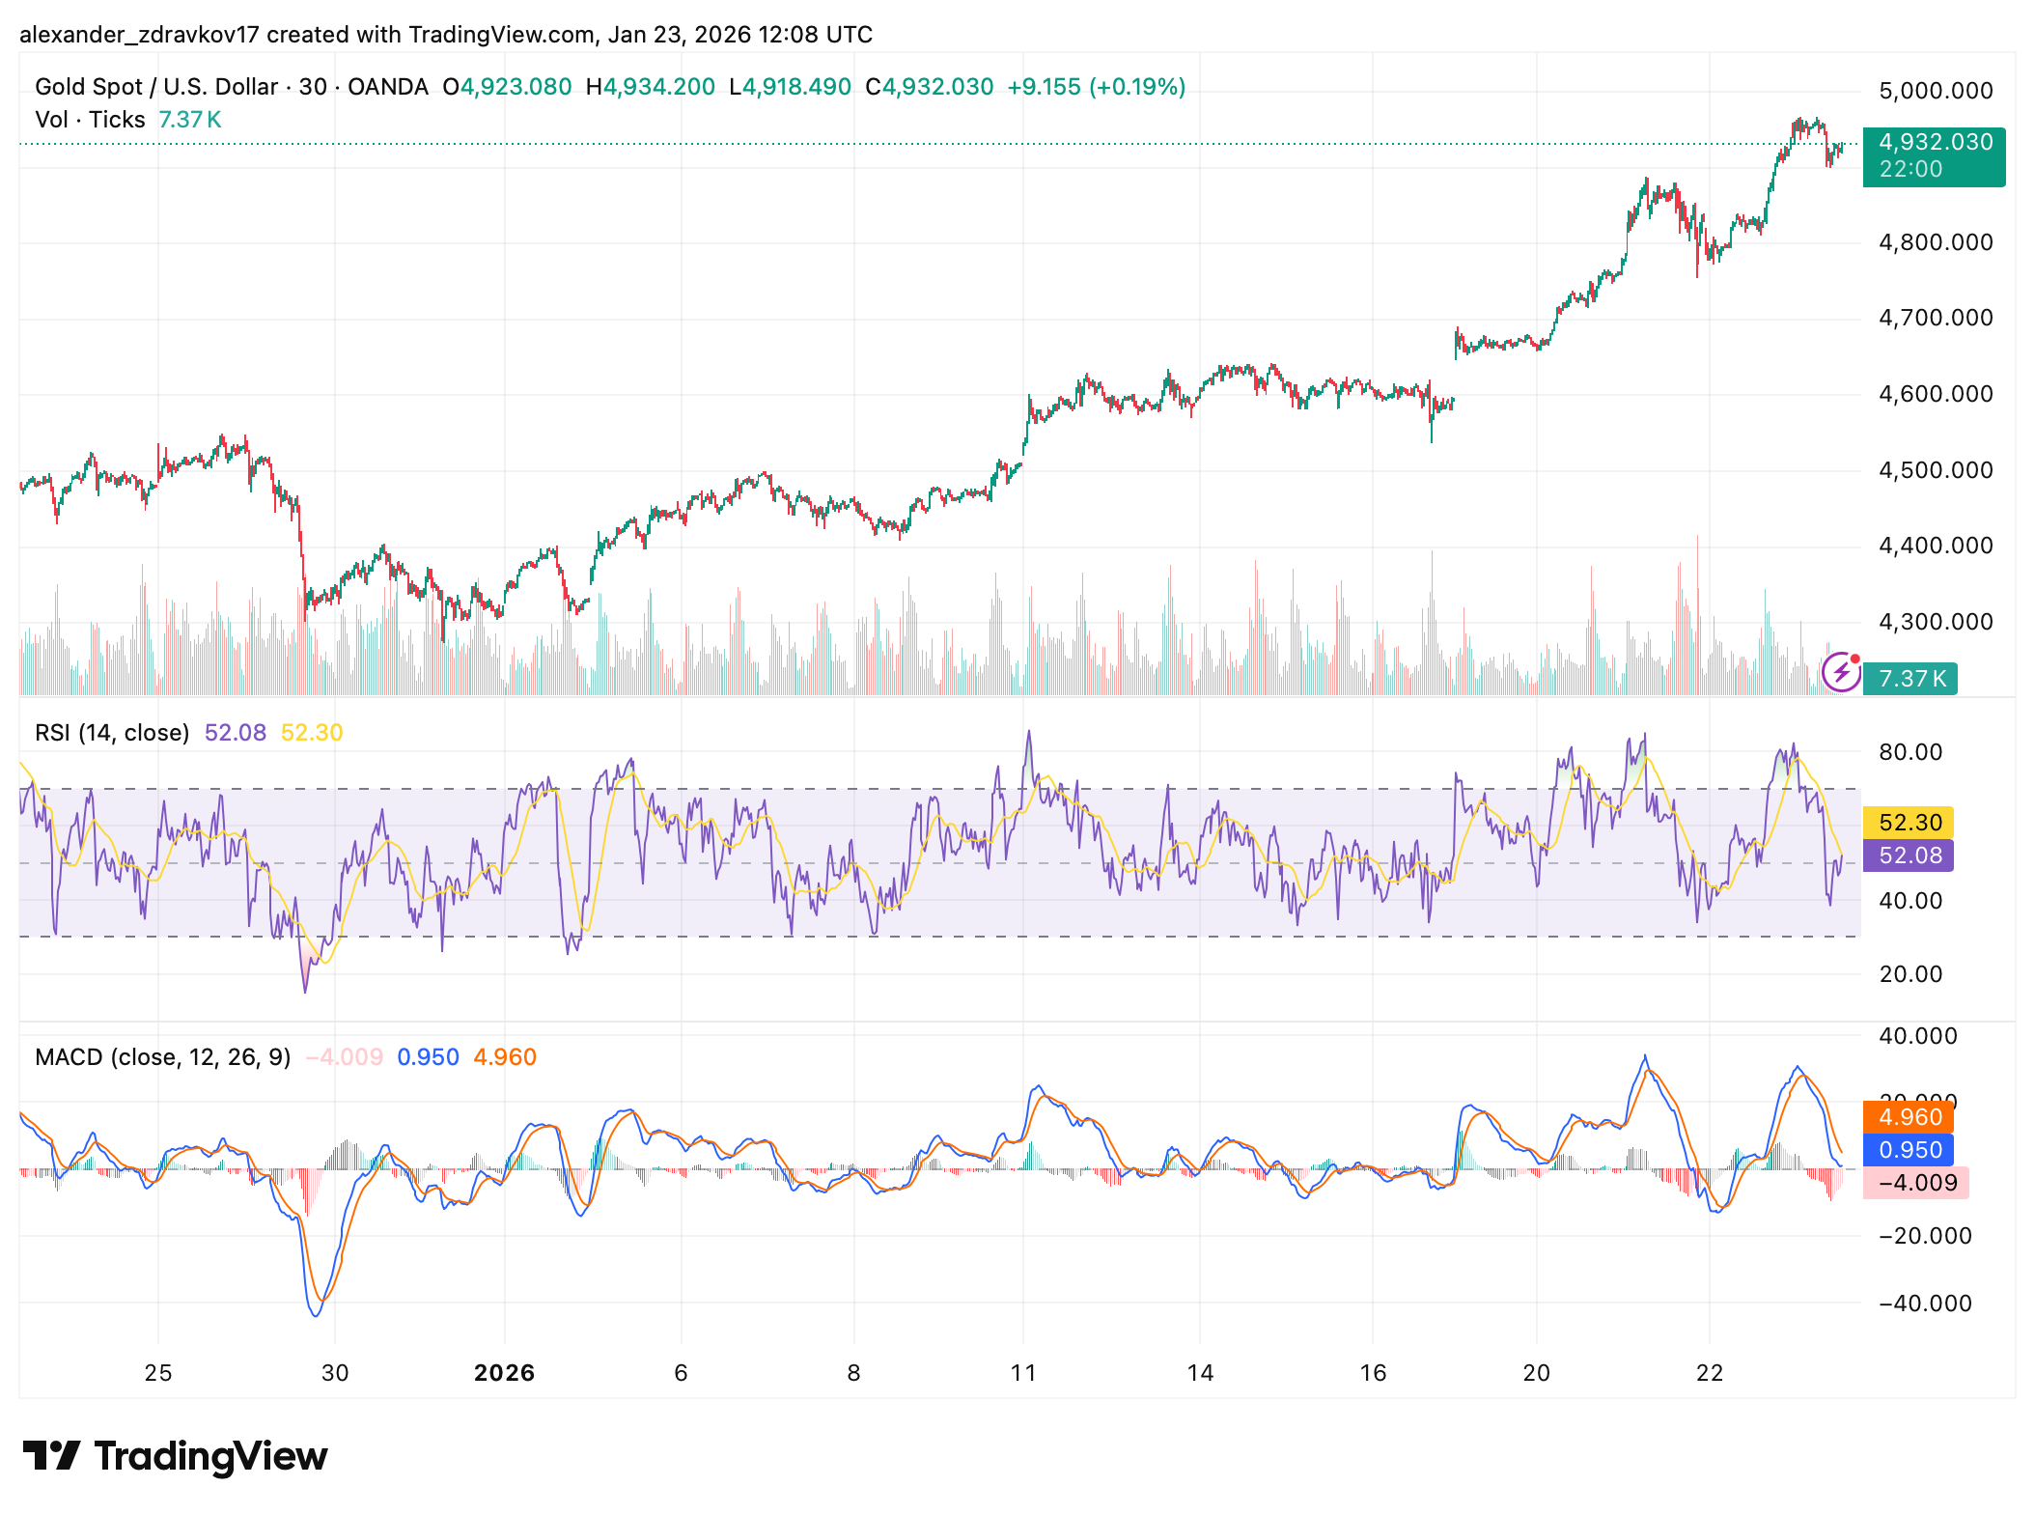
Task: Select the purple 52.08 RSI axis tag
Action: 1908,855
